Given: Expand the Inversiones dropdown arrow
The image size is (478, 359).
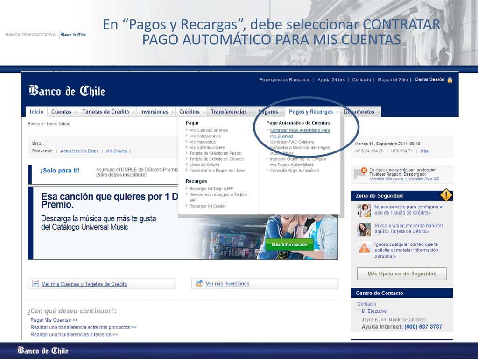Looking at the screenshot, I should tap(173, 112).
